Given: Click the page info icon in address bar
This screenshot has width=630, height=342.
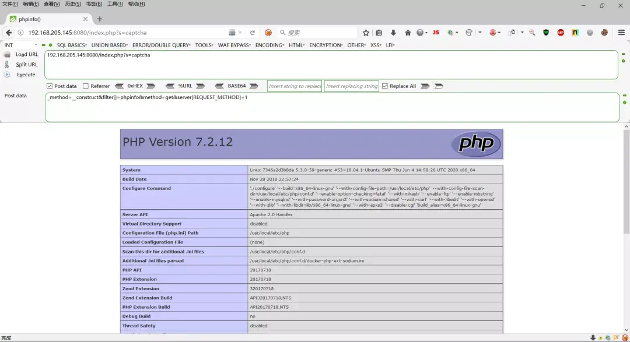Looking at the screenshot, I should (20, 33).
